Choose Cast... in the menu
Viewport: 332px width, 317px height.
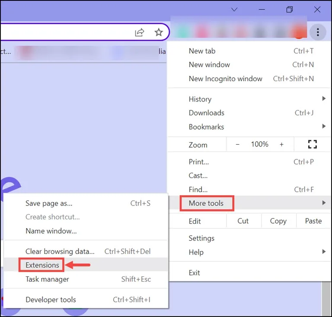(249, 176)
